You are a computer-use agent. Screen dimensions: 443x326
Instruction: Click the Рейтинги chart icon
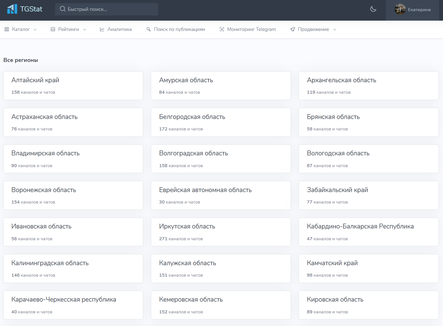coord(53,29)
